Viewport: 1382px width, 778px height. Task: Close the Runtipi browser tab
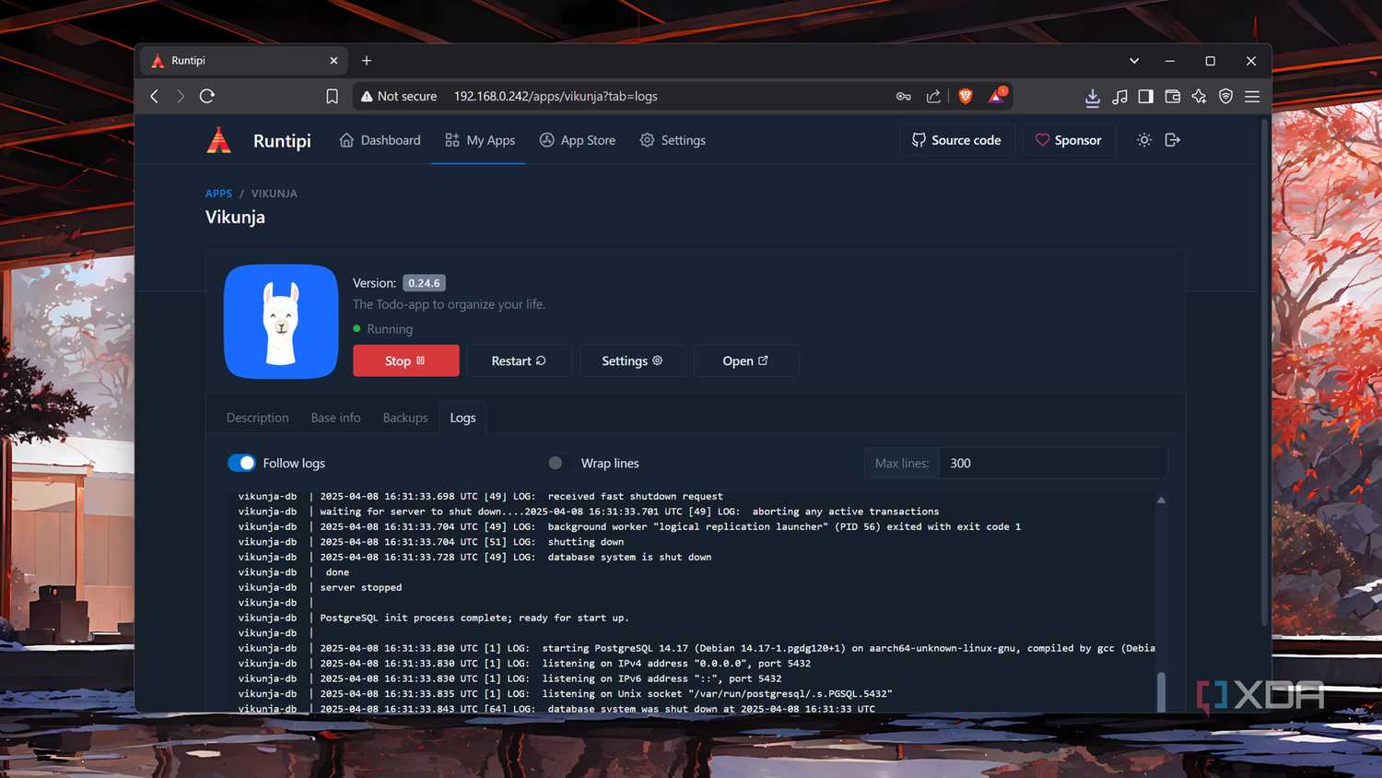(x=334, y=61)
